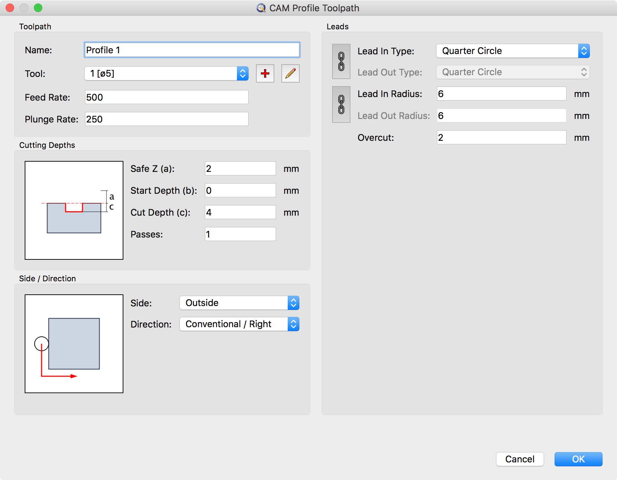Click the Safe Z (a) field
This screenshot has height=480, width=617.
(x=240, y=169)
